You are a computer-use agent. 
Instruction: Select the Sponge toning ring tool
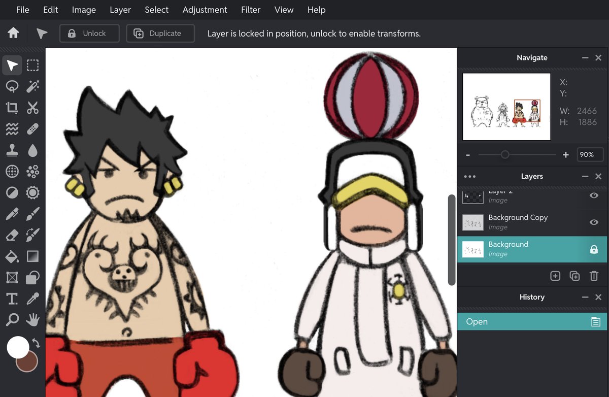coord(33,193)
